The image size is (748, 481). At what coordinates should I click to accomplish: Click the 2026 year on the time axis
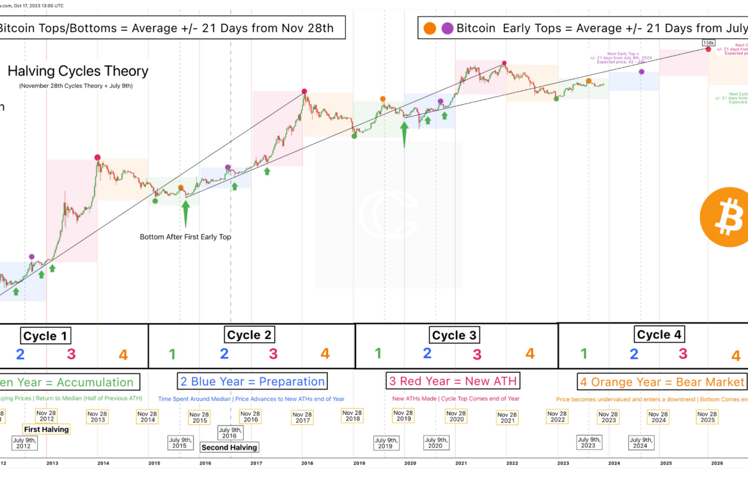tap(717, 463)
